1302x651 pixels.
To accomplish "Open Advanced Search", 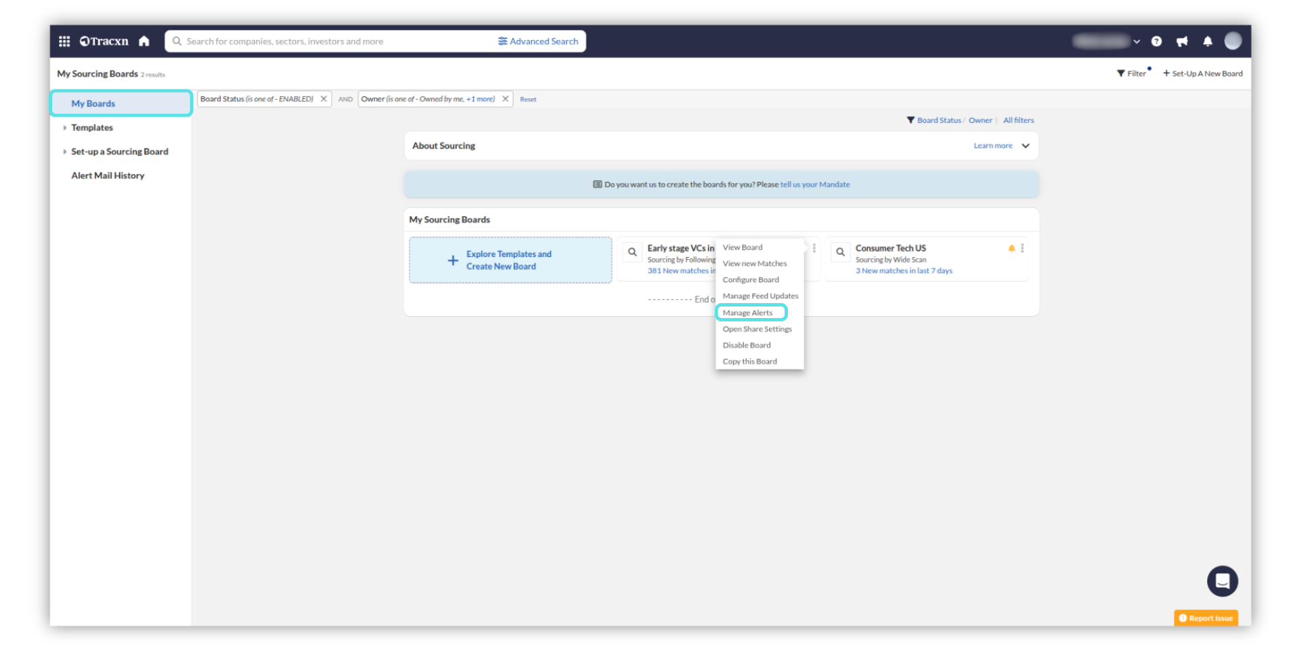I will click(x=538, y=41).
